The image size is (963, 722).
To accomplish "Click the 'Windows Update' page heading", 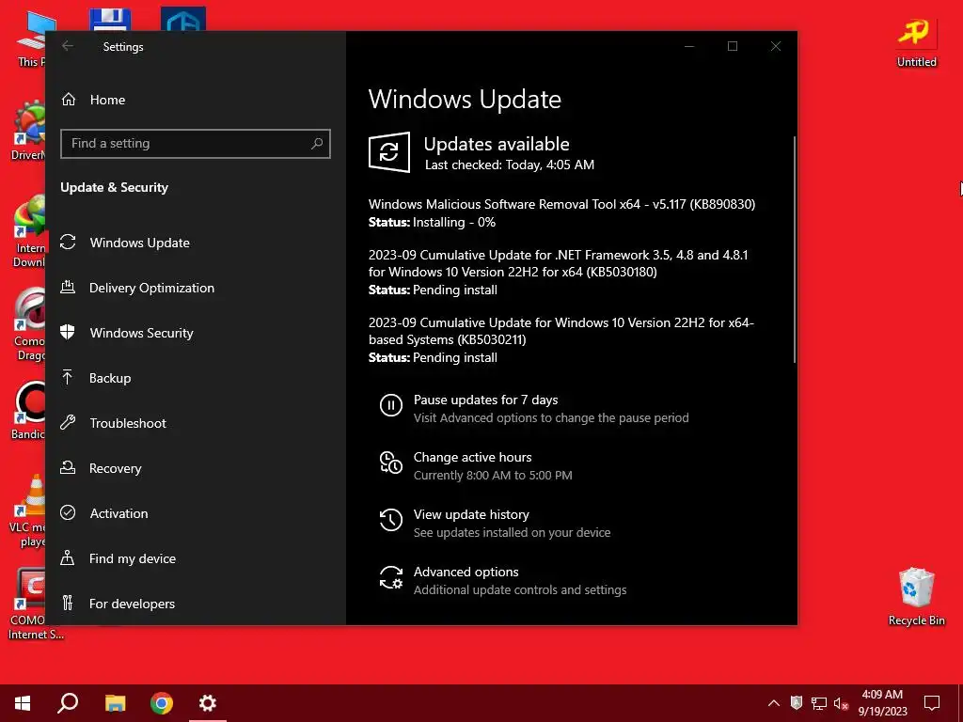I will 465,100.
